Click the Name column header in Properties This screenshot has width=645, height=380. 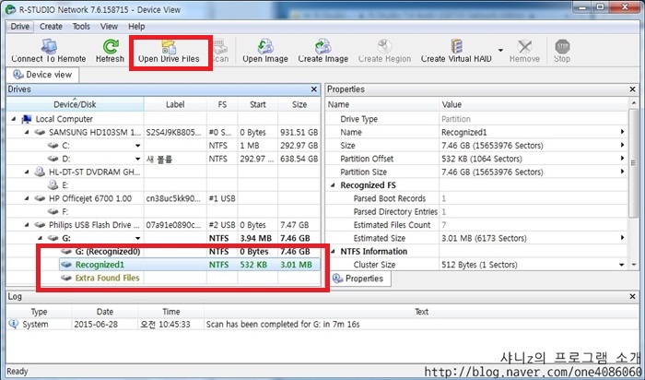pos(382,104)
